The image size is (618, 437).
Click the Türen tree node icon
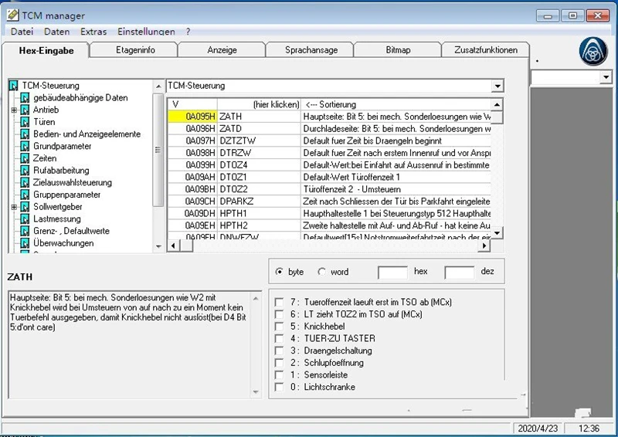tap(25, 122)
